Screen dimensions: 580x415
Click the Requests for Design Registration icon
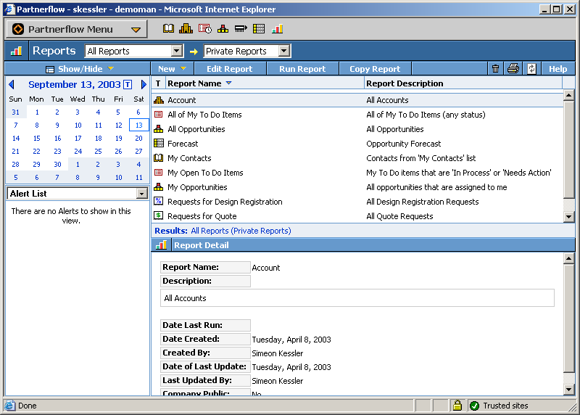(x=158, y=201)
